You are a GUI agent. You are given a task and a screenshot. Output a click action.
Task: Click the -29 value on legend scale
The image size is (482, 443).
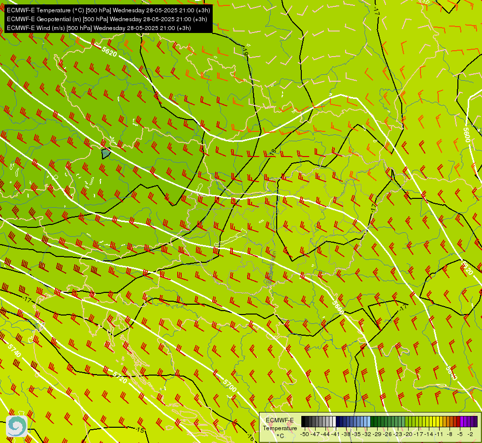[x=377, y=435]
